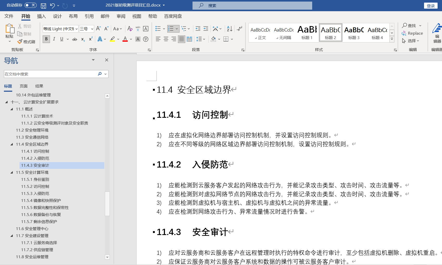
Task: Click the Align Right icon
Action: coord(174,39)
